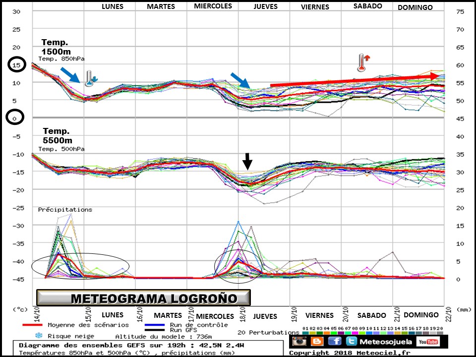
Task: Click the Temp. 850hPa label
Action: pos(61,59)
